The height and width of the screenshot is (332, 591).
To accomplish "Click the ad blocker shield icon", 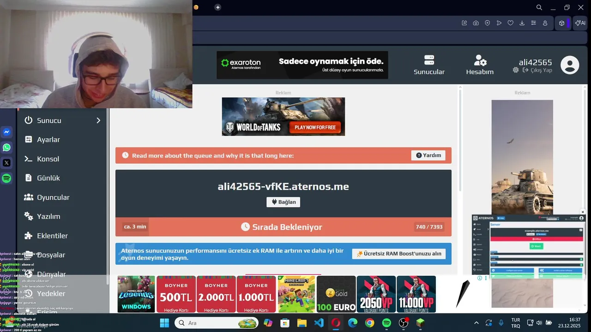I will 488,23.
